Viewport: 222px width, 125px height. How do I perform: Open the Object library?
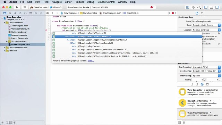pos(202,84)
